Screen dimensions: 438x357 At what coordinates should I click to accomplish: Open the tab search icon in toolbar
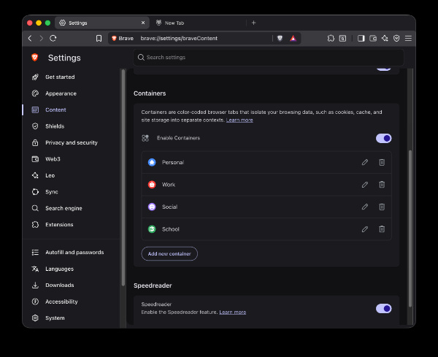tap(342, 38)
